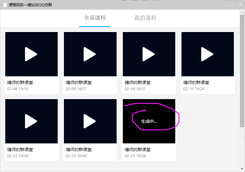245x172 pixels.
Task: Close the 课程回放 window
Action: (x=240, y=5)
